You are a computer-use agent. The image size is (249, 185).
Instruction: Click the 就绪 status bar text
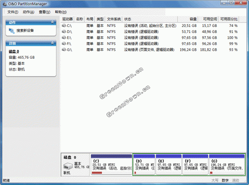coord(6,181)
